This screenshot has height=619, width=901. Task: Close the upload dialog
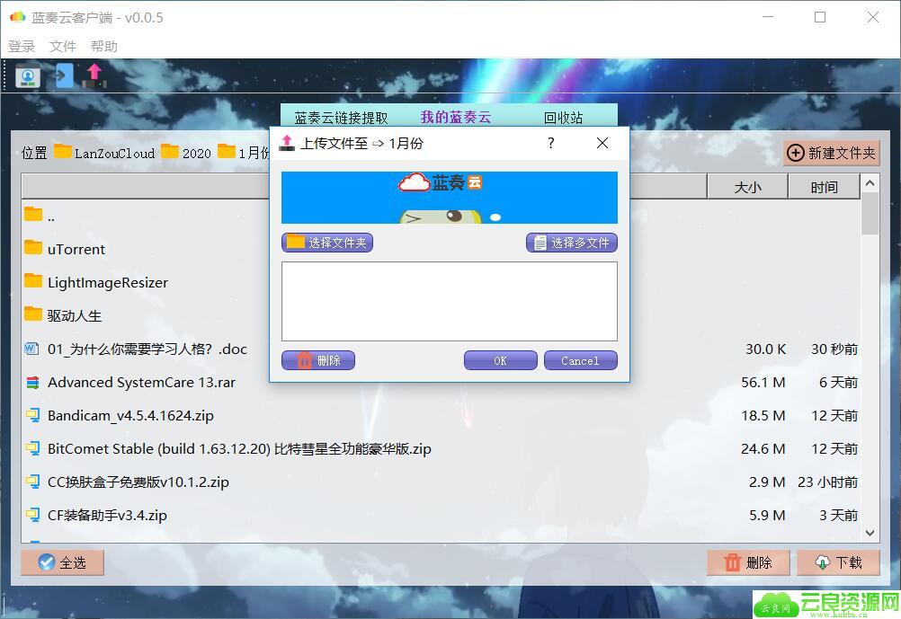click(x=602, y=143)
